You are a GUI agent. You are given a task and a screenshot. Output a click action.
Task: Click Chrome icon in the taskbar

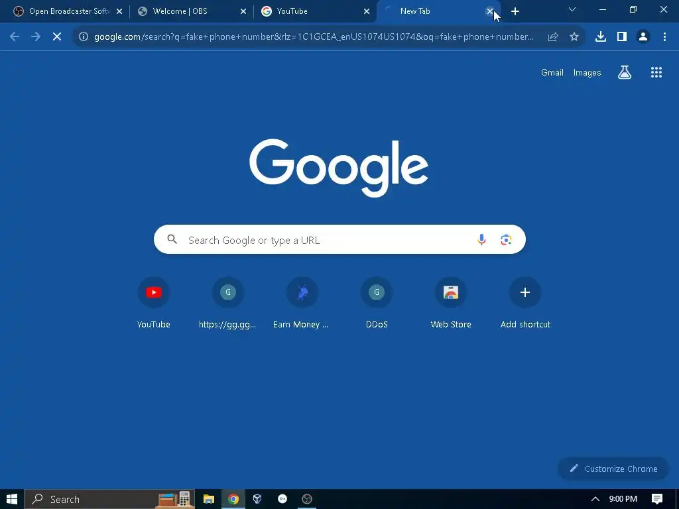click(x=233, y=499)
